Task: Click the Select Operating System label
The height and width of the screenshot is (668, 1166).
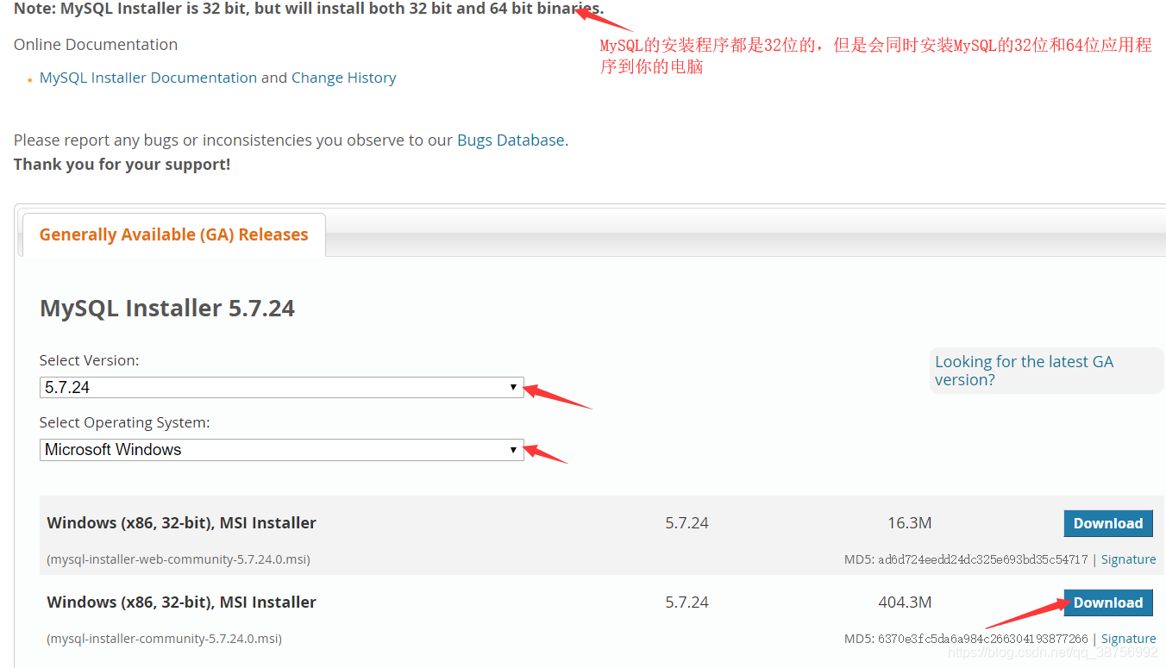Action: point(124,422)
